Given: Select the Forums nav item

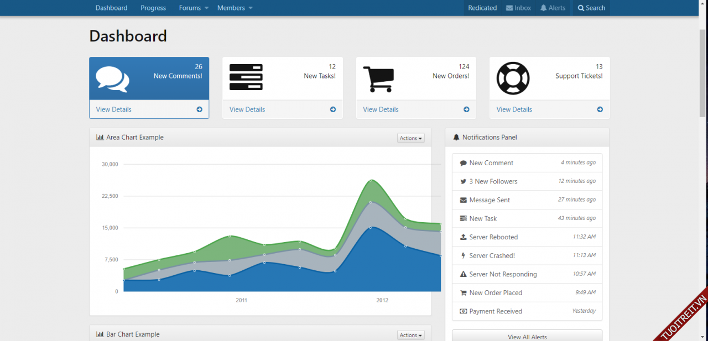Looking at the screenshot, I should click(x=190, y=8).
